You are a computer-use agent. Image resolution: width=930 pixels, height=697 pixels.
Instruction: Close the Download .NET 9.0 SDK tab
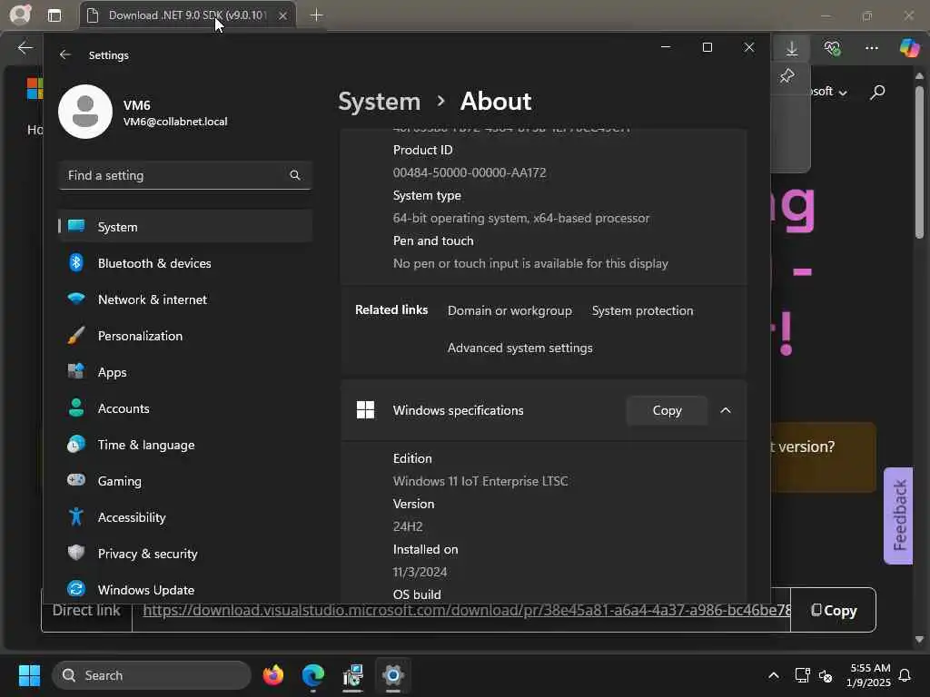[283, 16]
